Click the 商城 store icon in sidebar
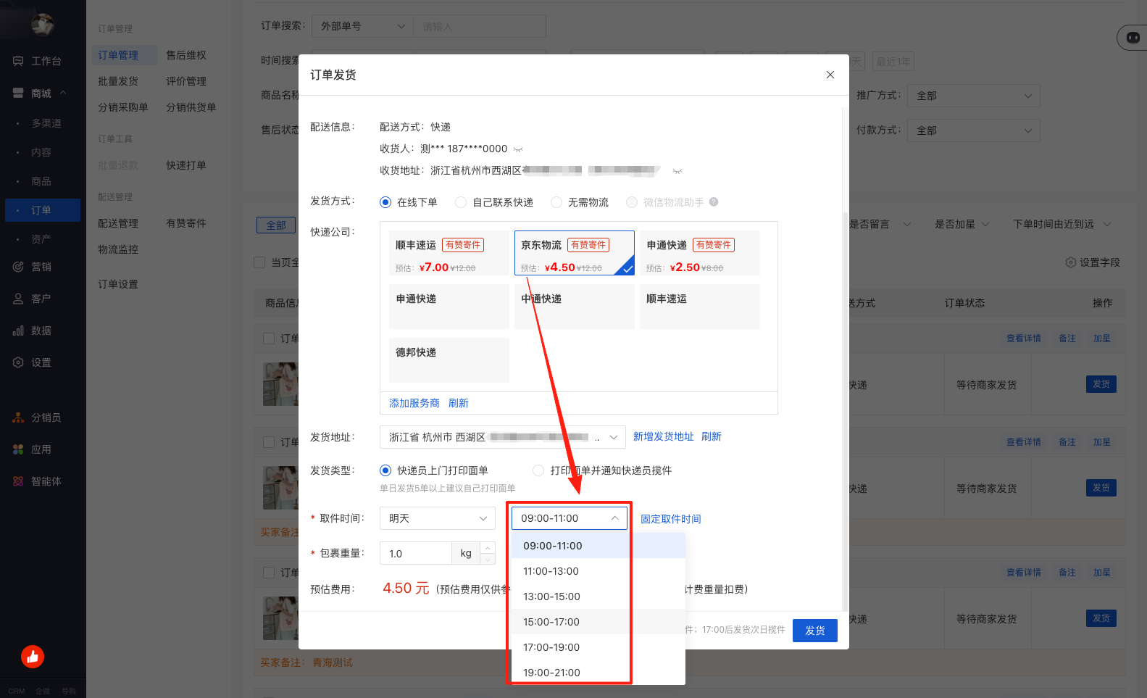This screenshot has width=1147, height=698. pyautogui.click(x=18, y=93)
